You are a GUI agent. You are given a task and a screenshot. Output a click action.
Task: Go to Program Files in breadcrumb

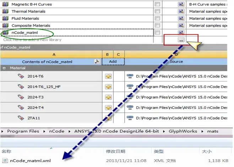(x=23, y=131)
